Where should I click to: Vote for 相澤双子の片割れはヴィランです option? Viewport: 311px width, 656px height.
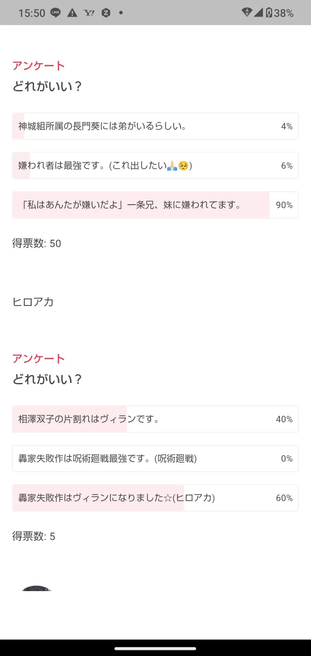point(155,419)
